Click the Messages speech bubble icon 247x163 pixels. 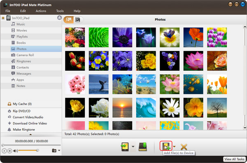(13, 73)
